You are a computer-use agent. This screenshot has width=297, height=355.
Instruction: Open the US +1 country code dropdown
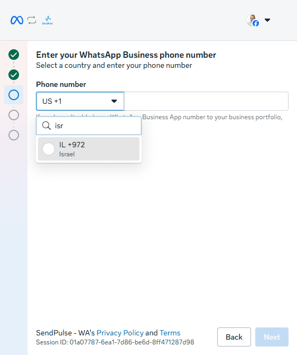(80, 101)
